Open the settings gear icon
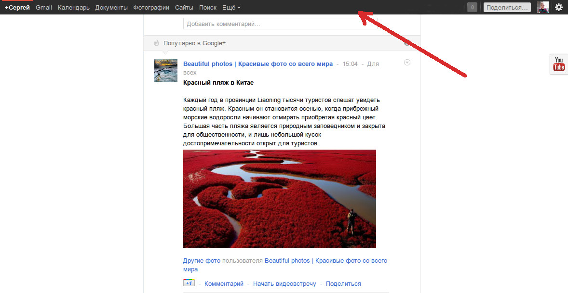This screenshot has height=293, width=568. [x=558, y=7]
